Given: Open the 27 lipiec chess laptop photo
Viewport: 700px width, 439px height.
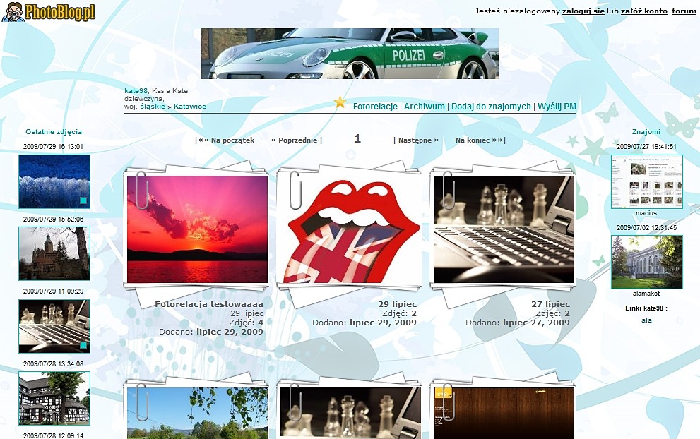Looking at the screenshot, I should point(504,229).
